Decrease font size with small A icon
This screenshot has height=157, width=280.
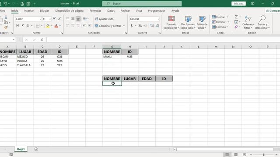59,19
